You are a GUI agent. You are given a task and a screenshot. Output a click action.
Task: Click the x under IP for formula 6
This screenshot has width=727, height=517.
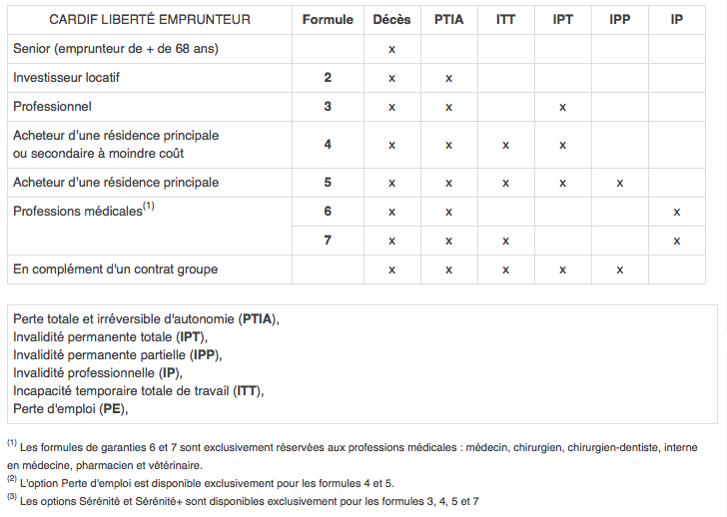[x=676, y=213]
